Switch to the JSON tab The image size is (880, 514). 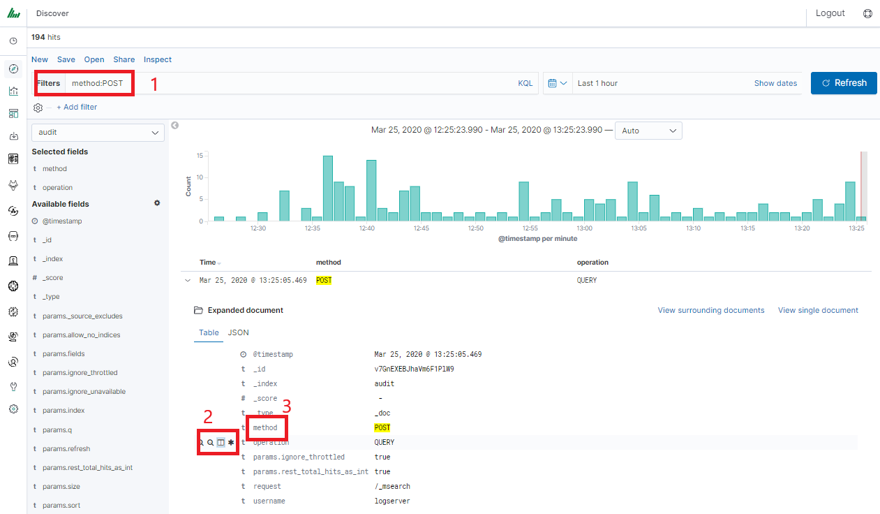[238, 332]
